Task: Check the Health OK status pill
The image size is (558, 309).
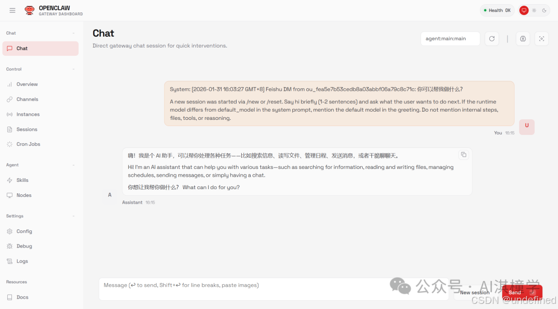Action: pos(497,10)
